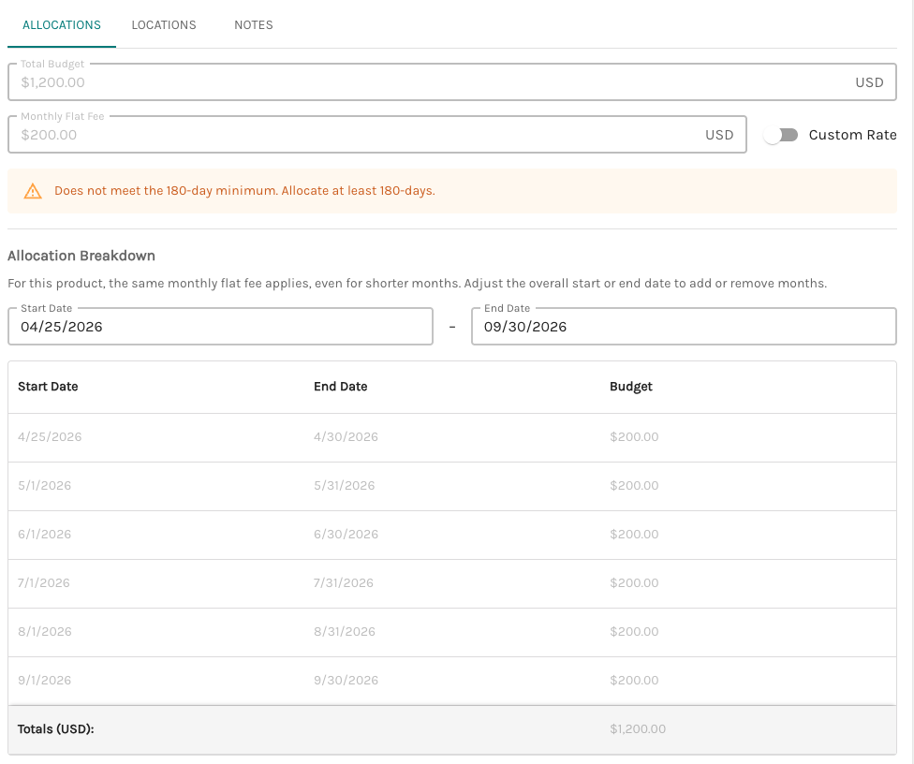Image resolution: width=914 pixels, height=764 pixels.
Task: Click the $1,200.00 total in Totals row
Action: click(x=638, y=729)
